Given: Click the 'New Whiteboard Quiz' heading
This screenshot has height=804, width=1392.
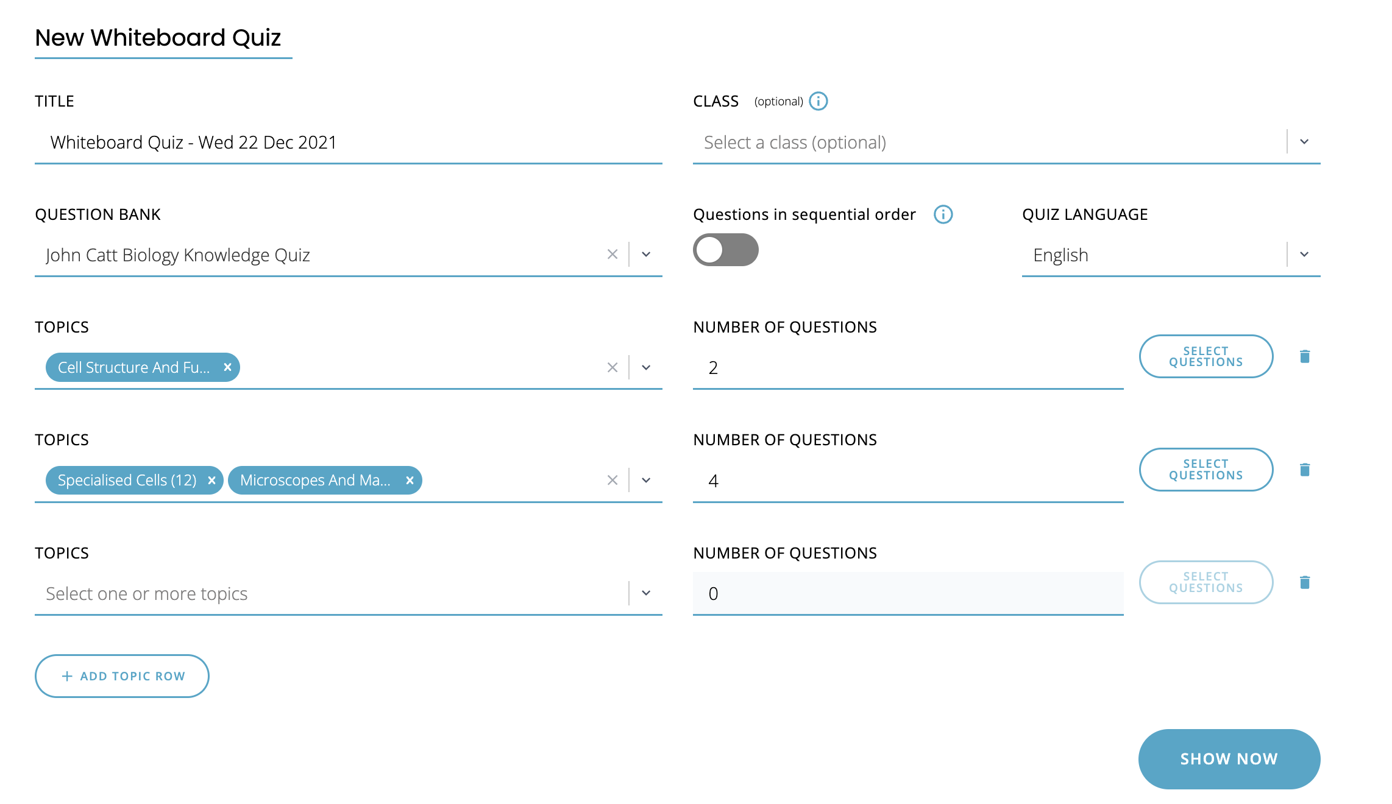Looking at the screenshot, I should click(158, 38).
